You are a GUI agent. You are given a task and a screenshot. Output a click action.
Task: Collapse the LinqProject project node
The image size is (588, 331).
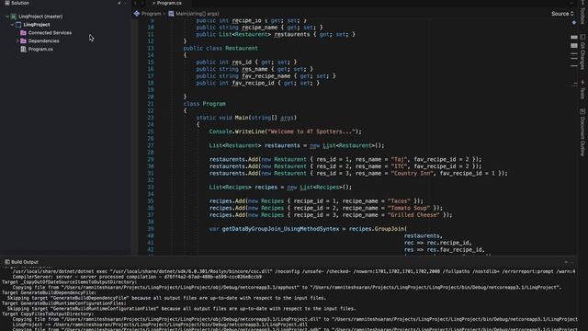click(x=12, y=25)
